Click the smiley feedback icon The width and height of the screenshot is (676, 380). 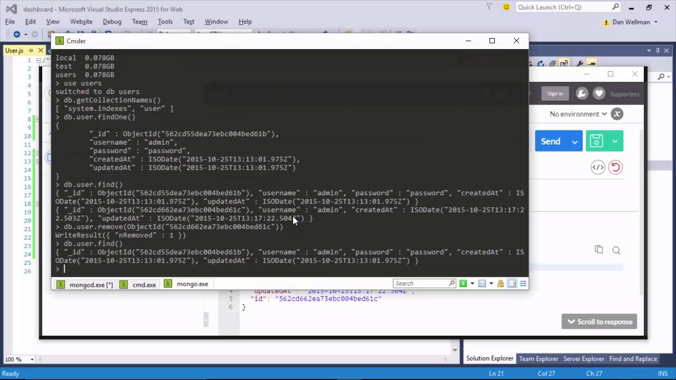506,7
